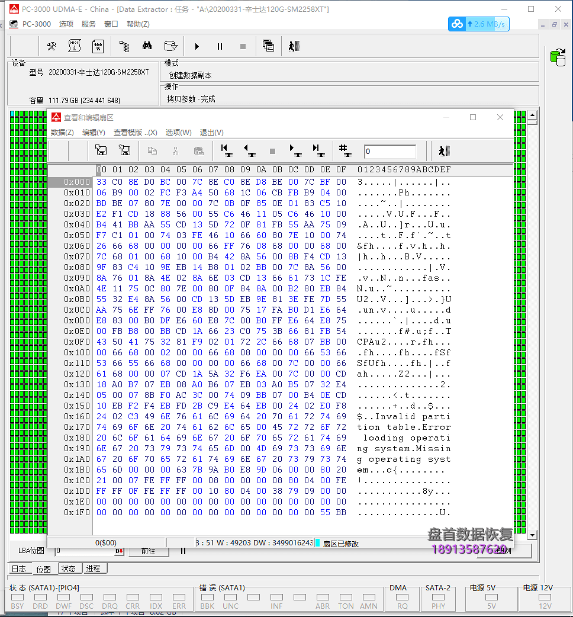Screen dimensions: 573x617
Task: Click the first cyan block in bitmap
Action: (12, 114)
